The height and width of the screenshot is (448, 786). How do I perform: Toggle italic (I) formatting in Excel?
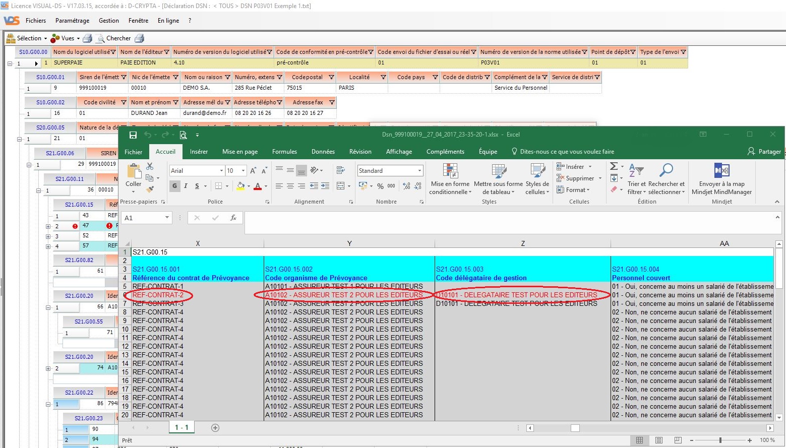click(x=186, y=186)
